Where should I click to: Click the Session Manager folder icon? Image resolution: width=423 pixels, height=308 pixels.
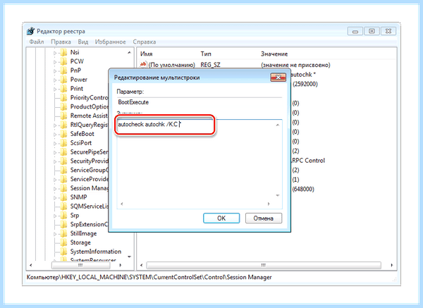point(63,188)
